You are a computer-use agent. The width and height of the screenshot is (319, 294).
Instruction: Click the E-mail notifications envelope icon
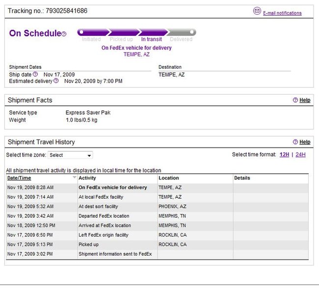(x=257, y=11)
